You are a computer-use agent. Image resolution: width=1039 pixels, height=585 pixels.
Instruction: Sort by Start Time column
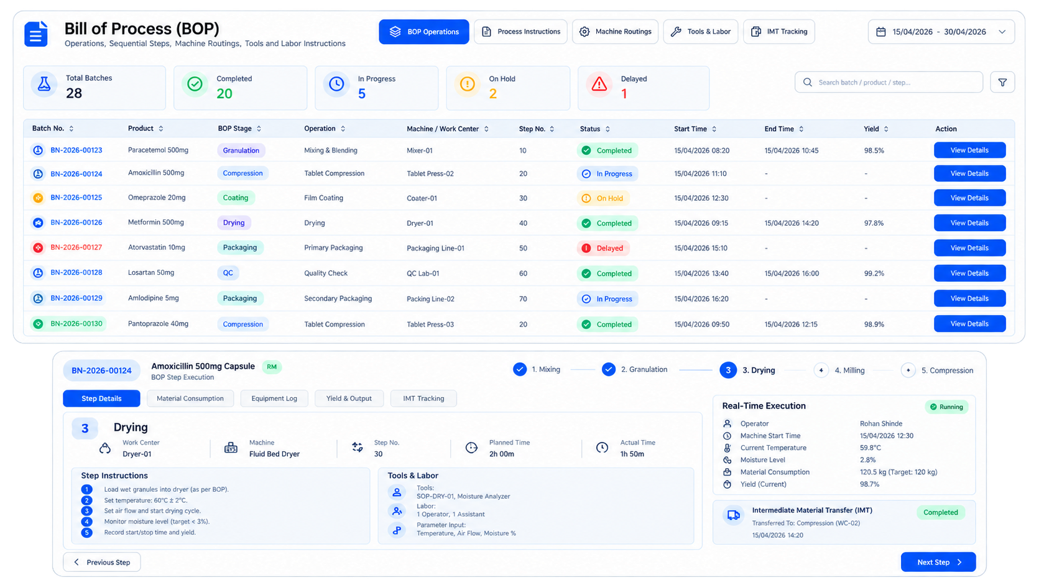pyautogui.click(x=714, y=129)
